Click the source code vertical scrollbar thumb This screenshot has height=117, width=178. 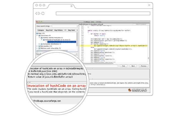148,58
